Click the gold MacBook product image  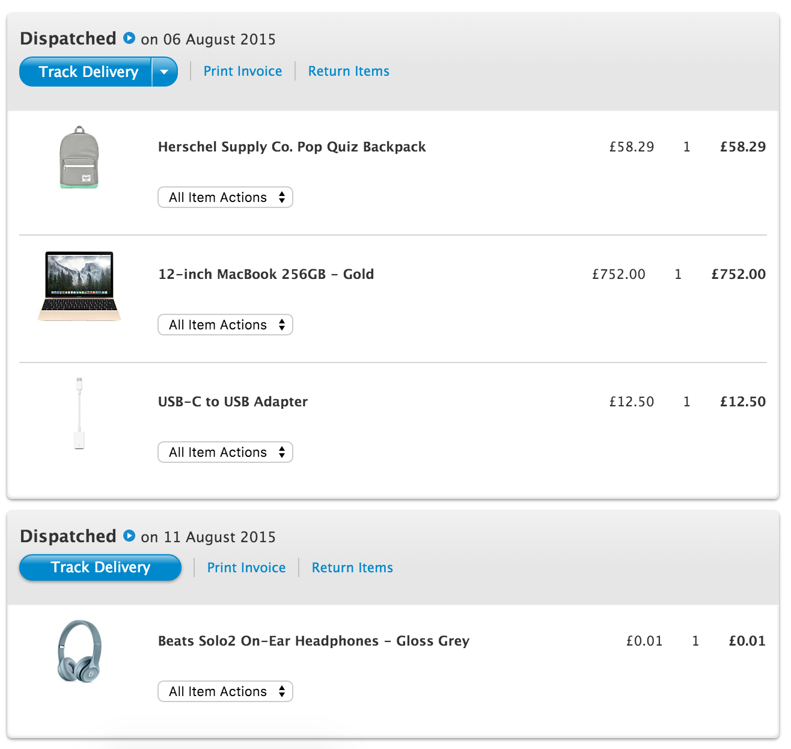click(x=79, y=286)
